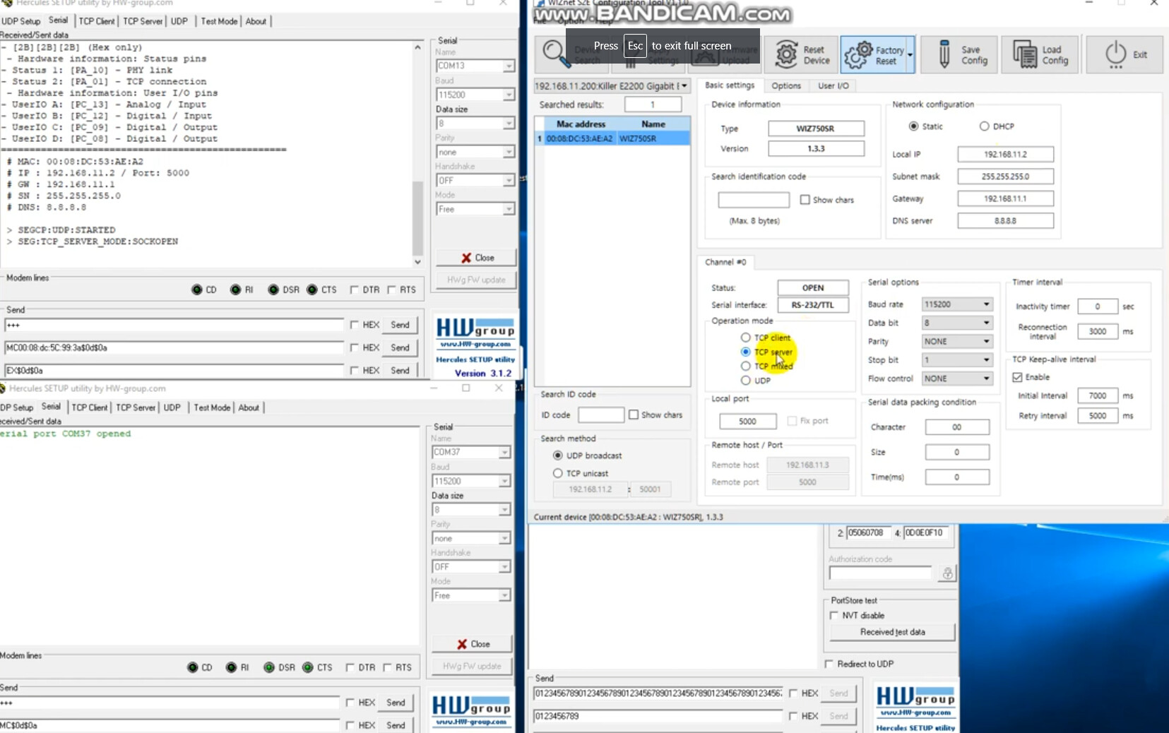Open TCP Client tab in upper Hercules window
This screenshot has height=733, width=1169.
point(97,21)
